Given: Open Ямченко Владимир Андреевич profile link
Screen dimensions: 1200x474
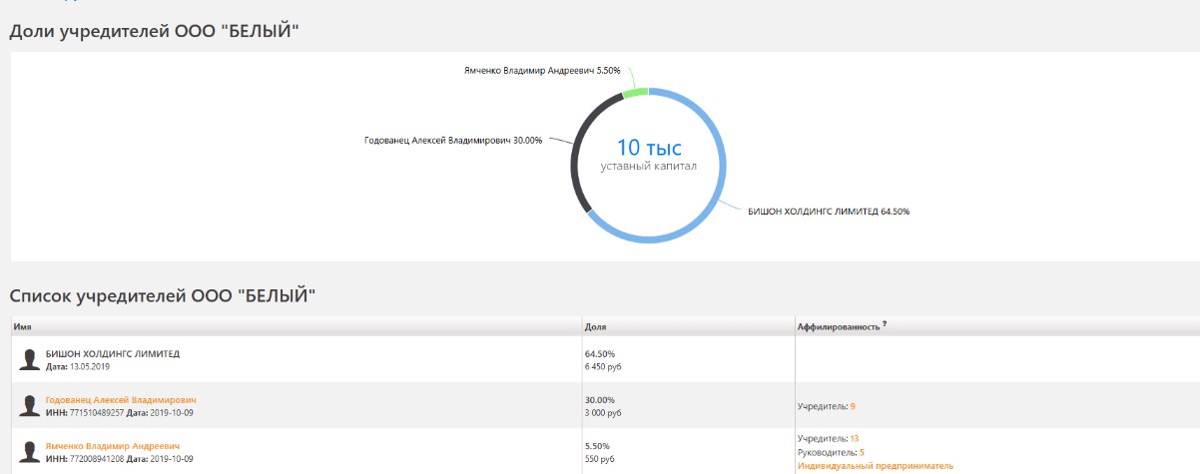Looking at the screenshot, I should coord(113,445).
